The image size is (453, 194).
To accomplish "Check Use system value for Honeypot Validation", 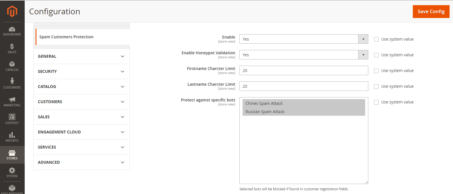I will (x=376, y=55).
